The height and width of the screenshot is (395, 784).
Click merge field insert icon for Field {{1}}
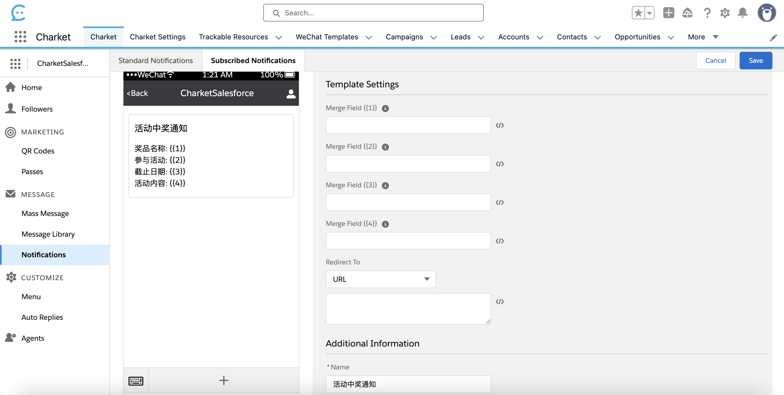click(500, 125)
